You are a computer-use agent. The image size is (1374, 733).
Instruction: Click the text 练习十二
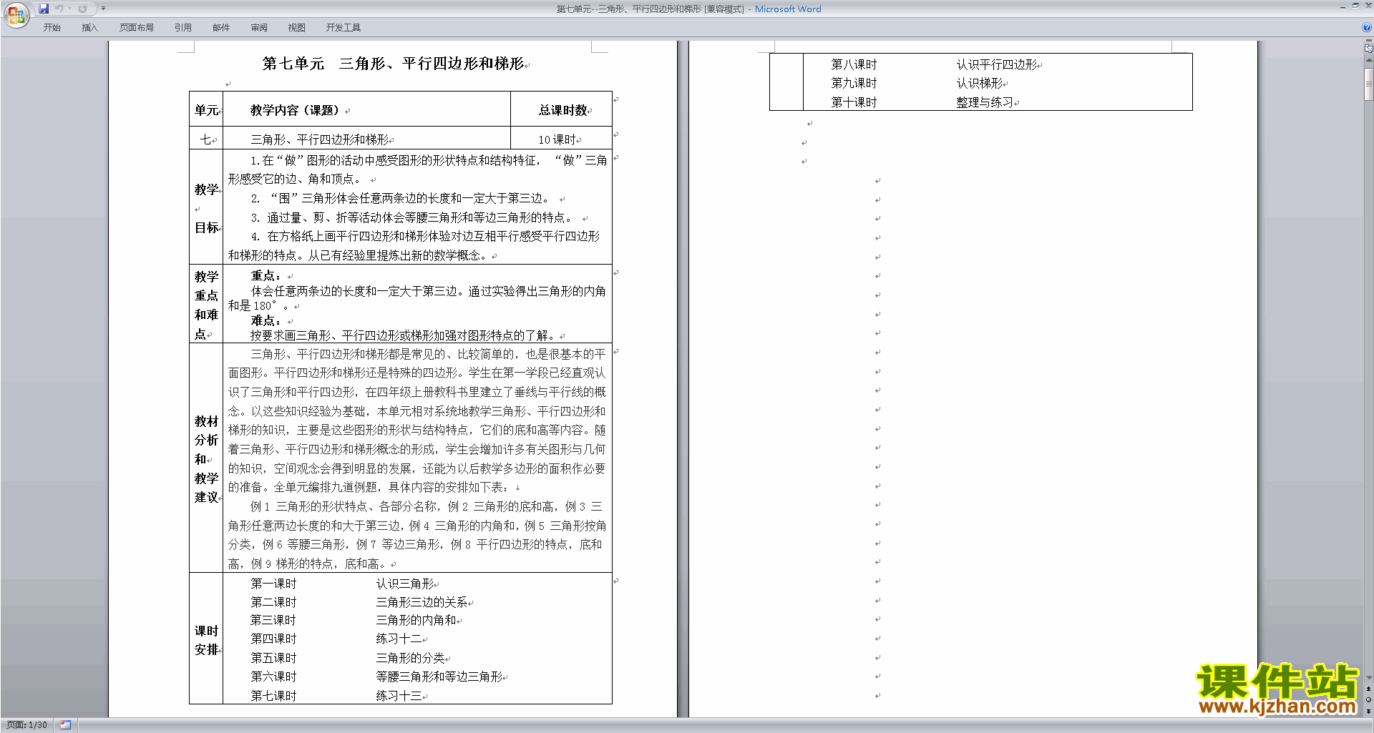(x=399, y=639)
